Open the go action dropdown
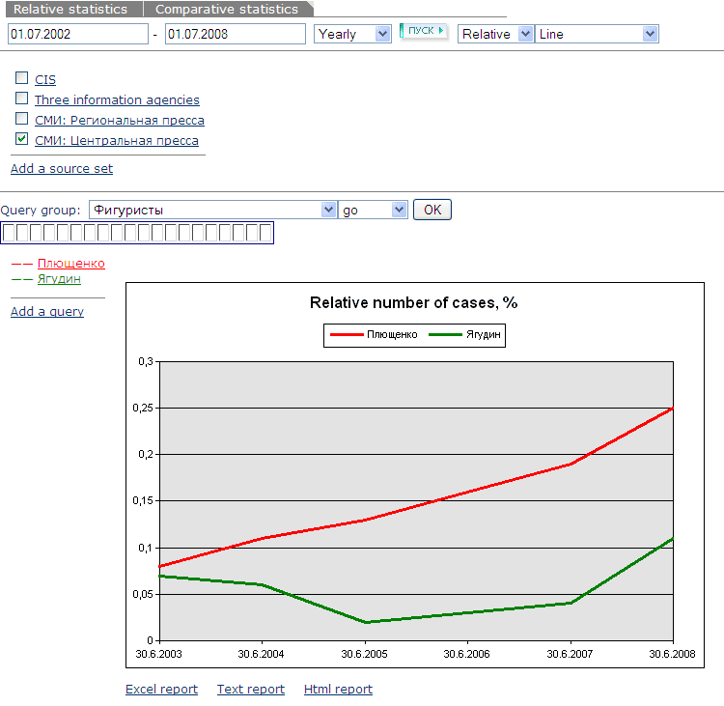This screenshot has width=724, height=706. click(x=373, y=210)
